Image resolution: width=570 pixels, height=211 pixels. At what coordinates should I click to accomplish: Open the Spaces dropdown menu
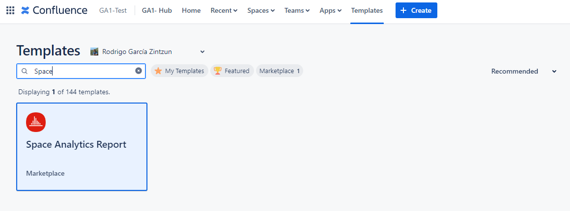click(261, 10)
